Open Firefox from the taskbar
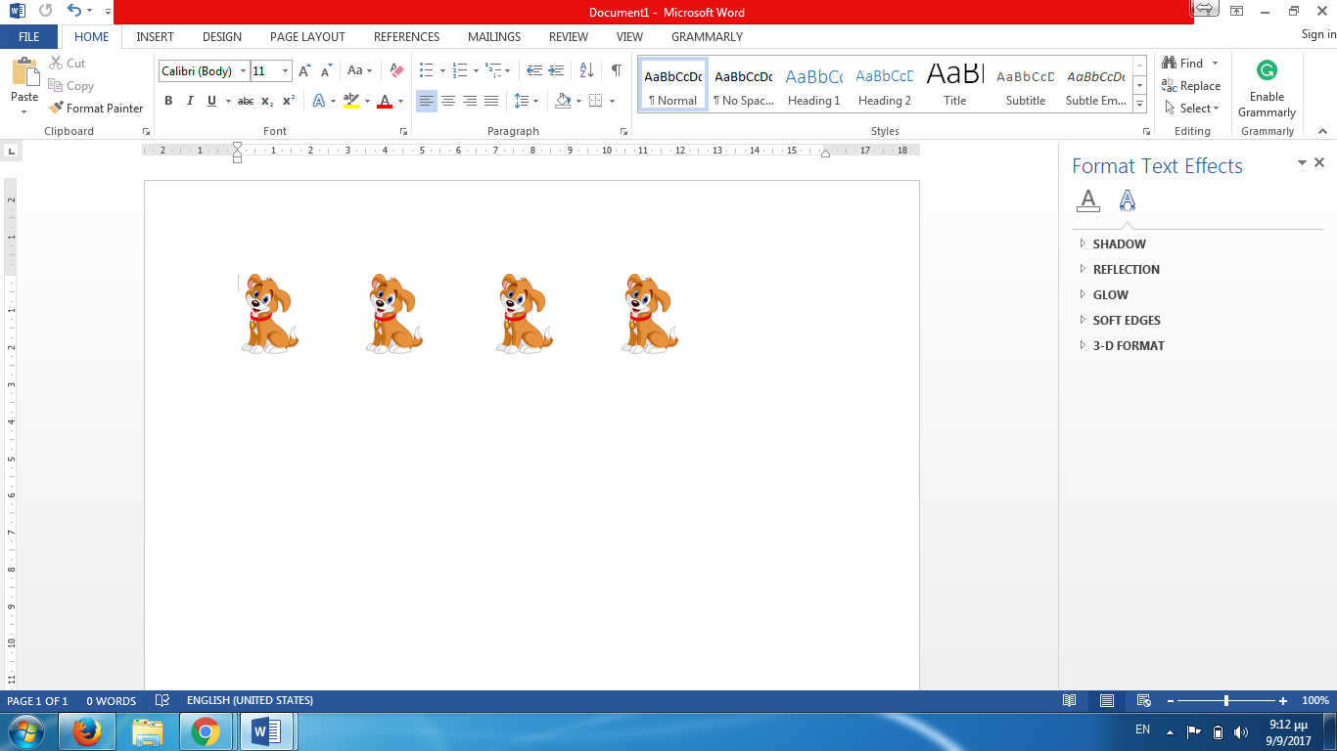This screenshot has height=751, width=1337. [x=87, y=731]
